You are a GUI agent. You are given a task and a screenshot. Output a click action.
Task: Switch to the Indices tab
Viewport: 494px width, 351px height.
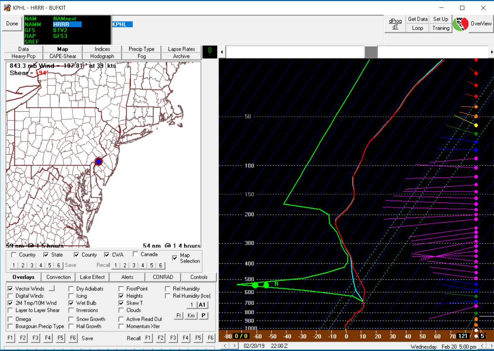(x=102, y=49)
